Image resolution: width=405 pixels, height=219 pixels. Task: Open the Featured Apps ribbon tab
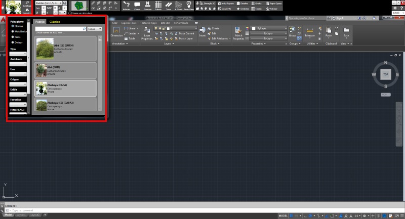point(148,23)
